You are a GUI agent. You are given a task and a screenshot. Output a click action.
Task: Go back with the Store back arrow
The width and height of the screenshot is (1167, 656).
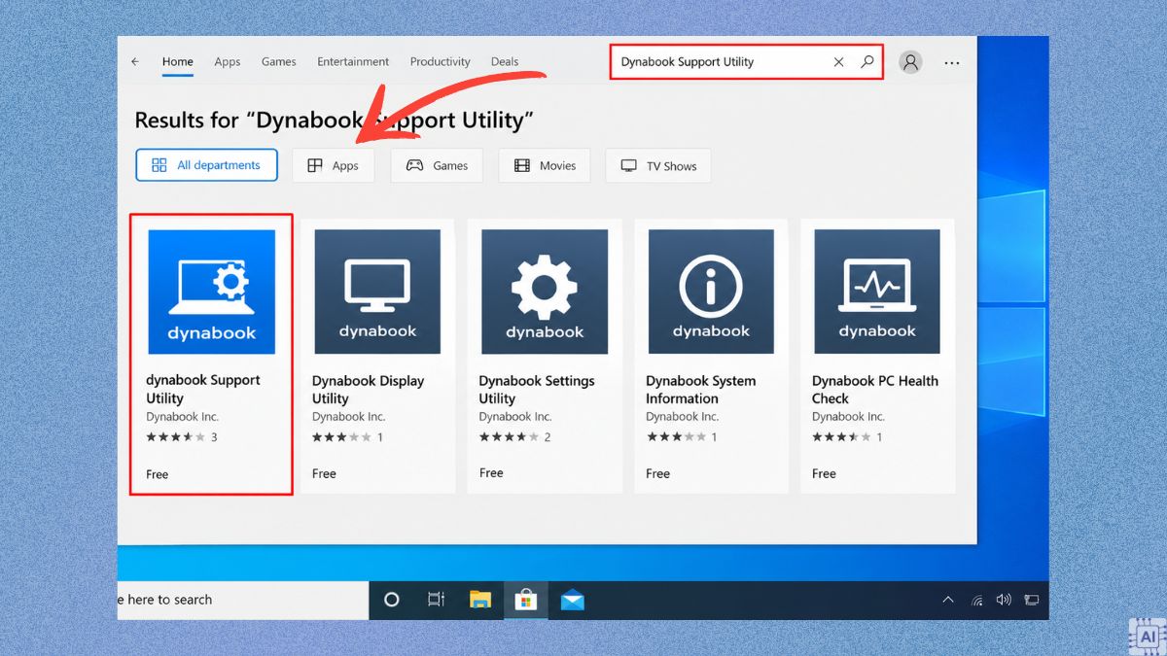135,61
